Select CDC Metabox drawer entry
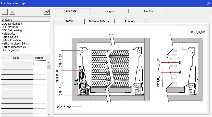The image size is (212, 117). [10, 27]
